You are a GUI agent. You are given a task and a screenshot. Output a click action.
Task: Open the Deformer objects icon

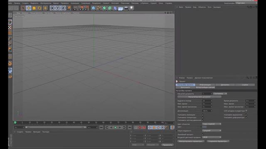(x=115, y=8)
